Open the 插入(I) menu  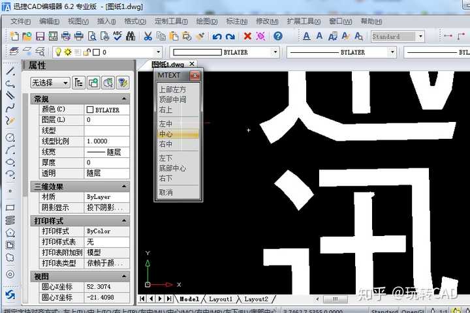106,22
